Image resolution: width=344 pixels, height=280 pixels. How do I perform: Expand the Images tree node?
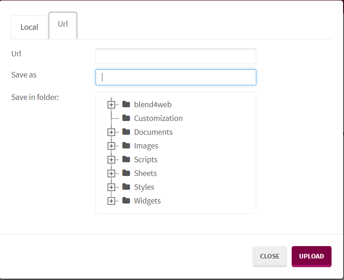click(111, 146)
